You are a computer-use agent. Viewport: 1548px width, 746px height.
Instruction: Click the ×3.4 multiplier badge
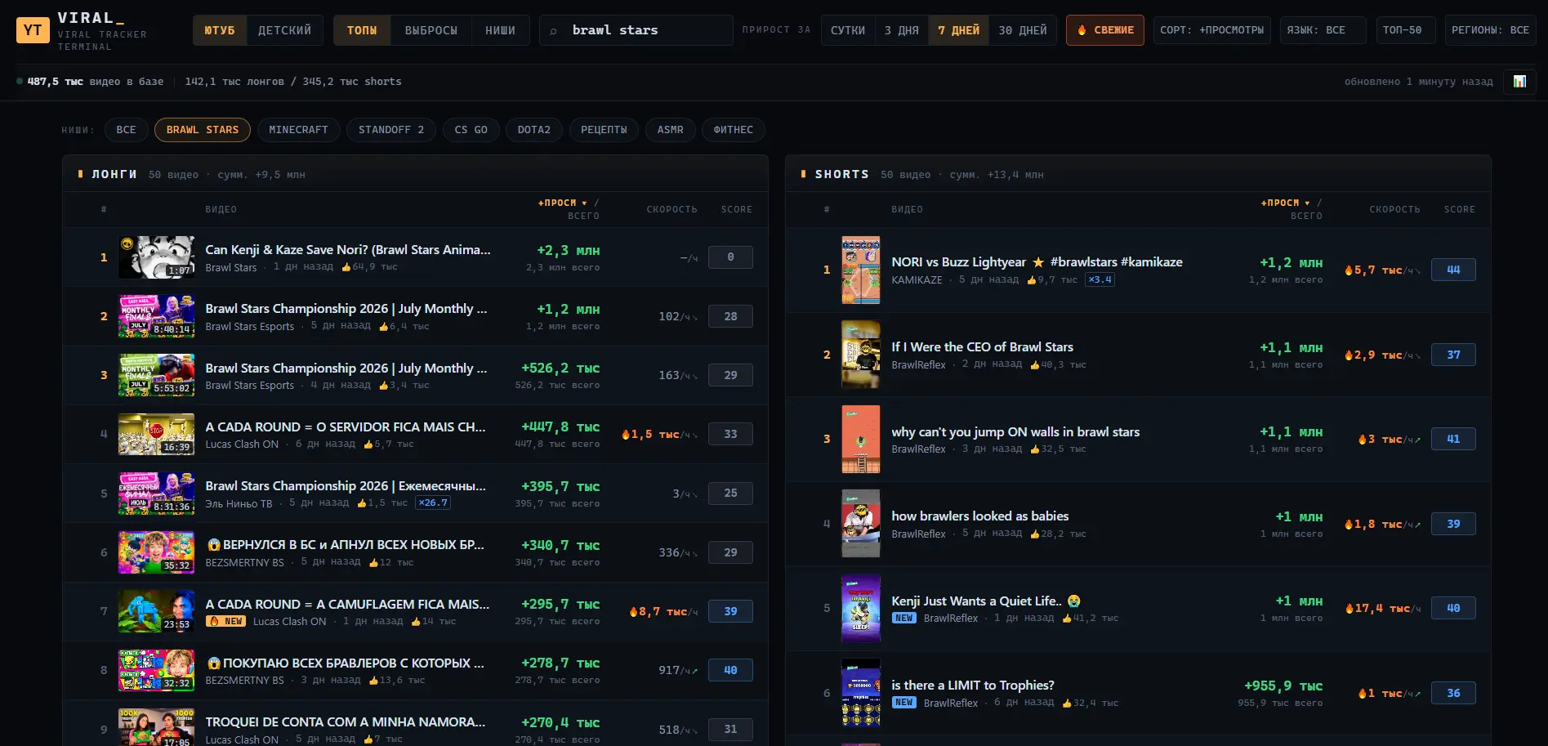(x=1100, y=279)
